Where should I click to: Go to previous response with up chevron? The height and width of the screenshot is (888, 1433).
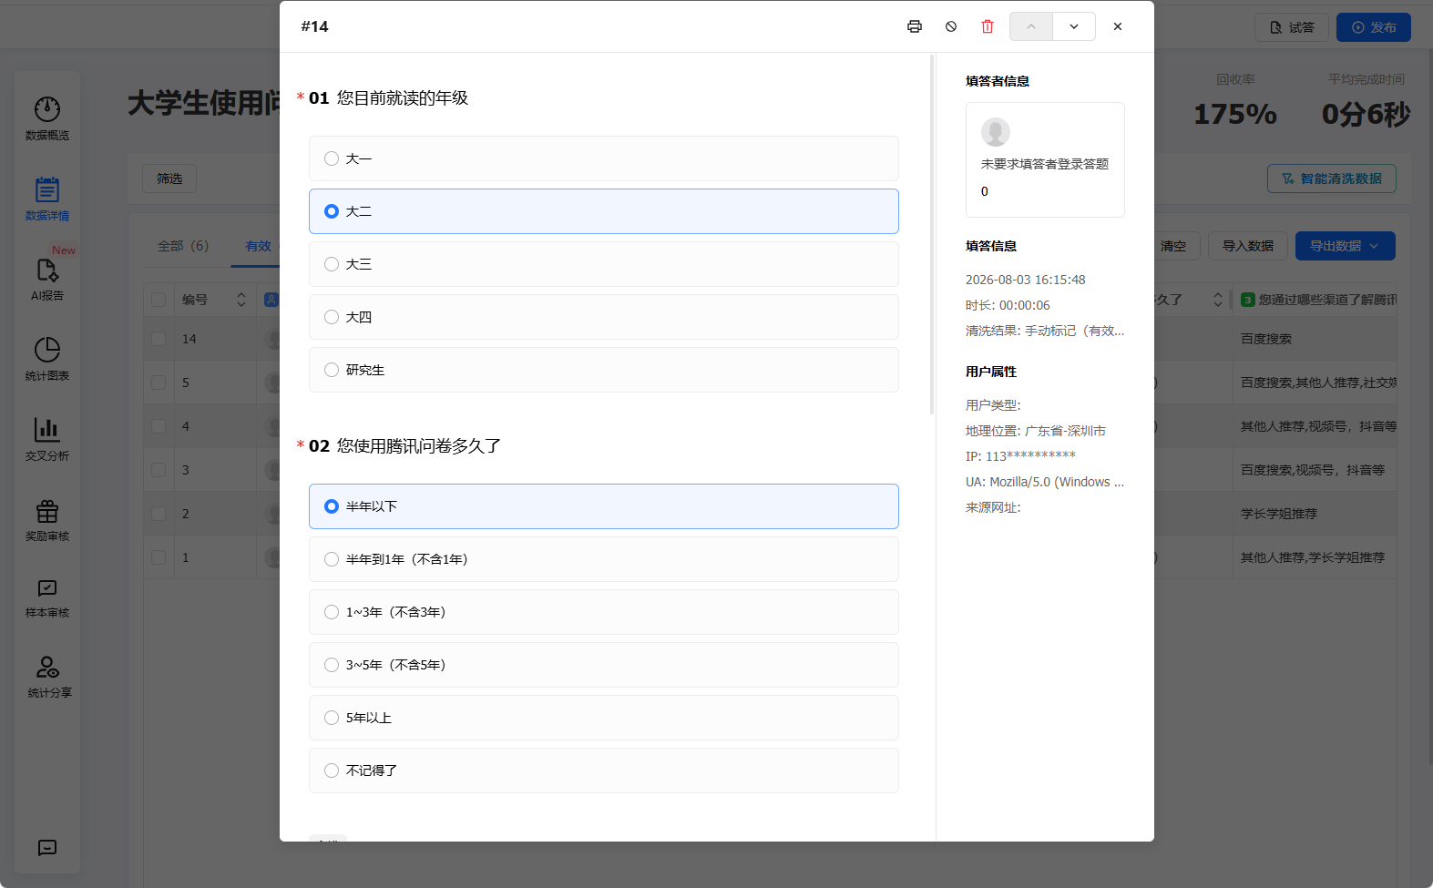1031,26
